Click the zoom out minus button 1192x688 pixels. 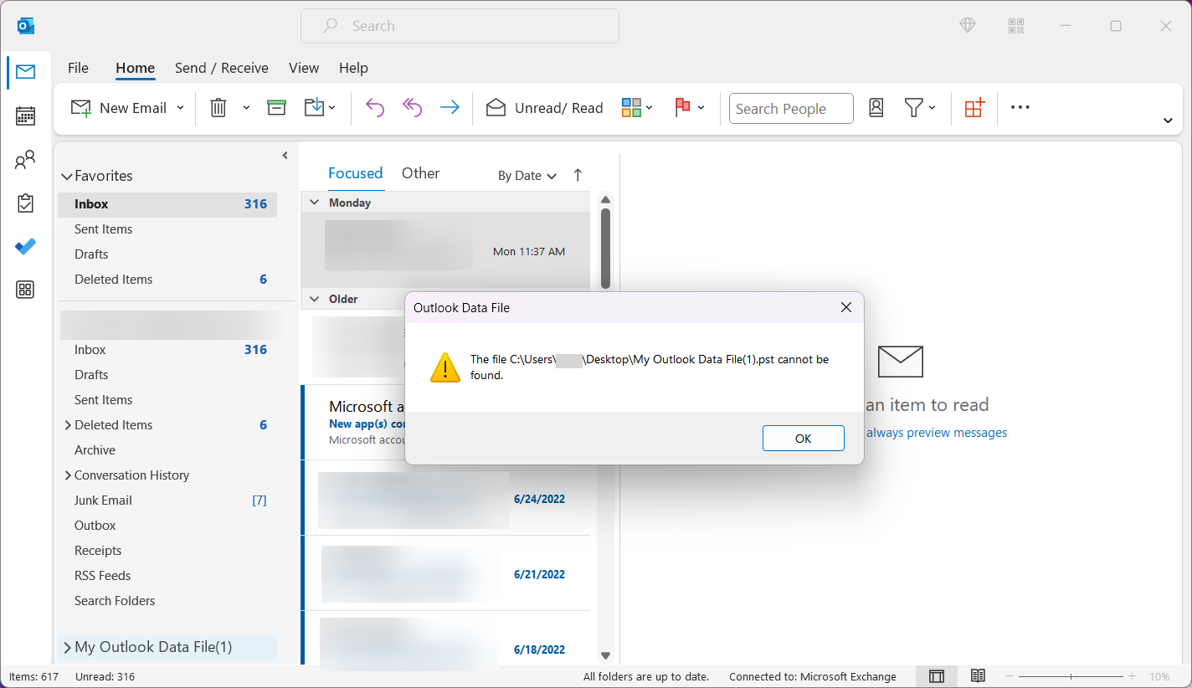click(x=1010, y=676)
